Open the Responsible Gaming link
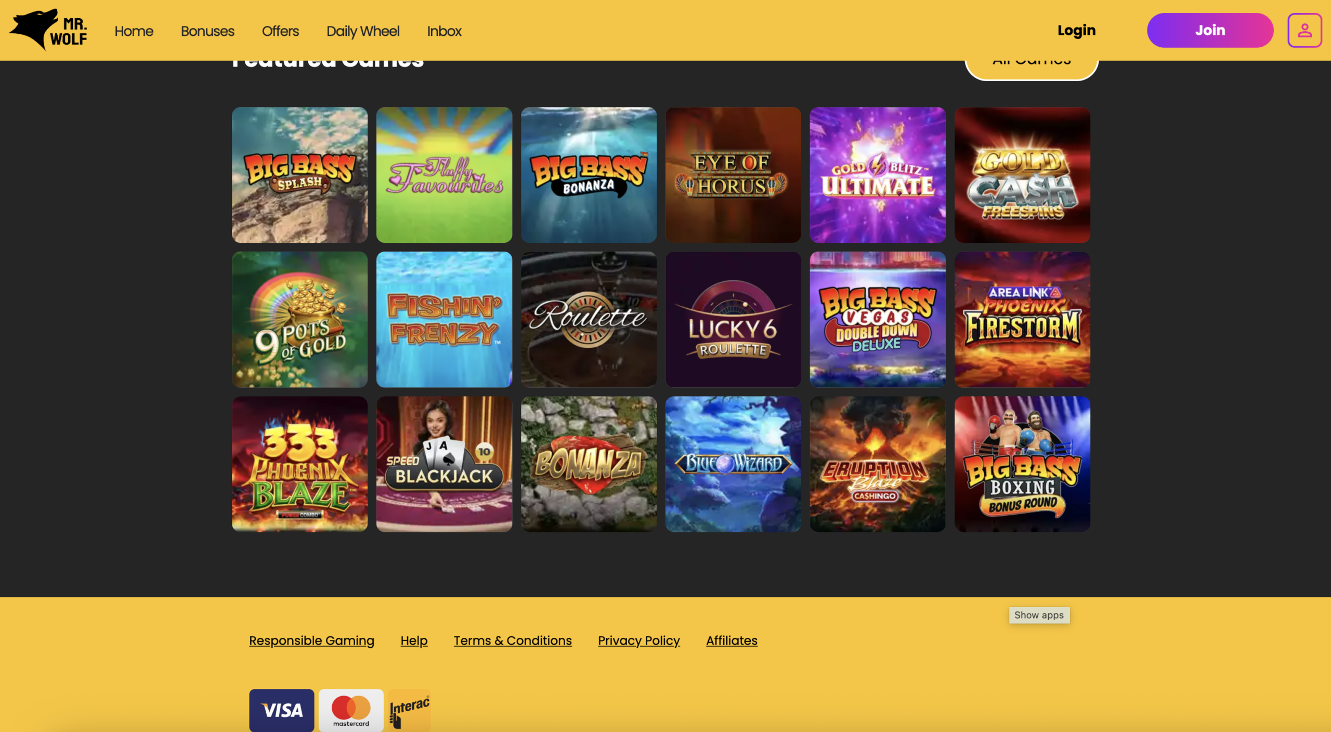 [311, 640]
